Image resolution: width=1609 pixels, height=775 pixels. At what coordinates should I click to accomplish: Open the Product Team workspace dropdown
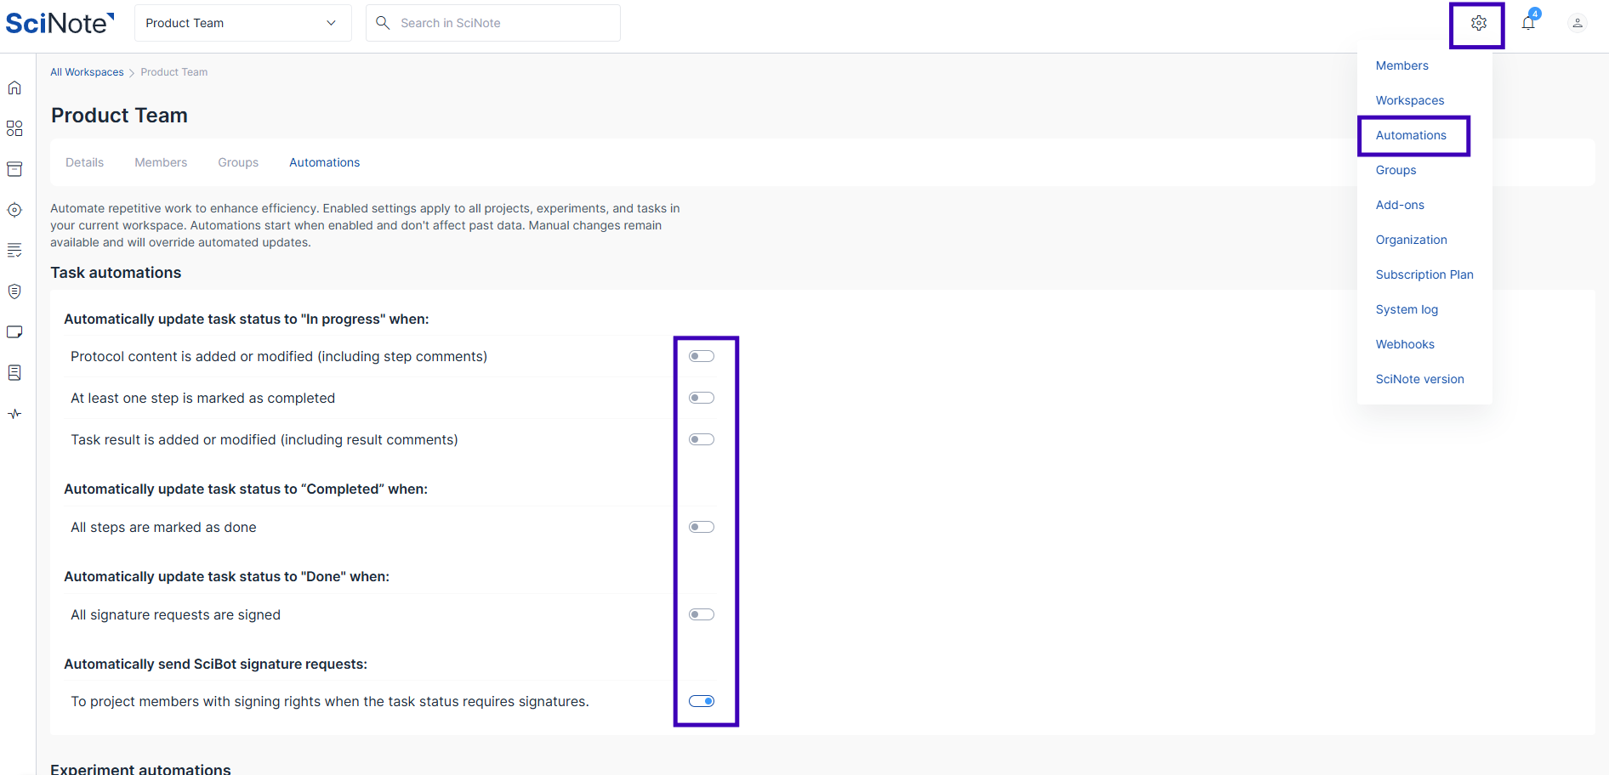pos(242,23)
